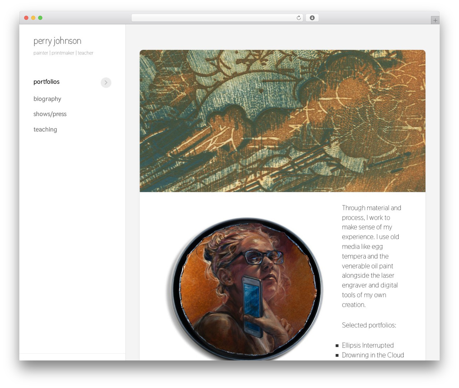
Task: Click the download icon button
Action: point(312,18)
